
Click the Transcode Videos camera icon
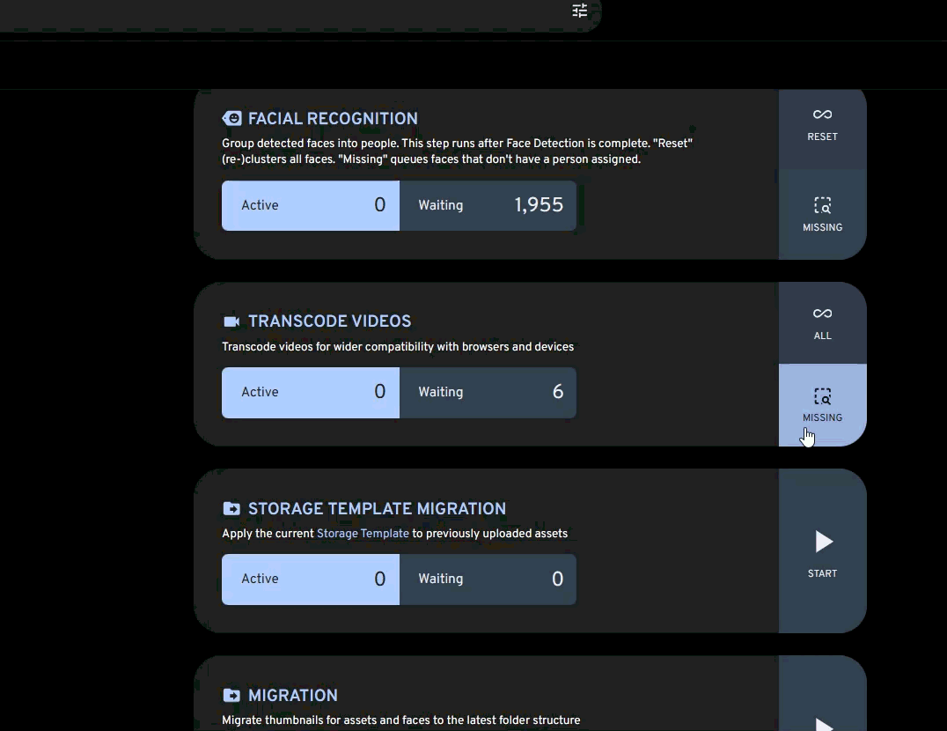[x=231, y=321]
